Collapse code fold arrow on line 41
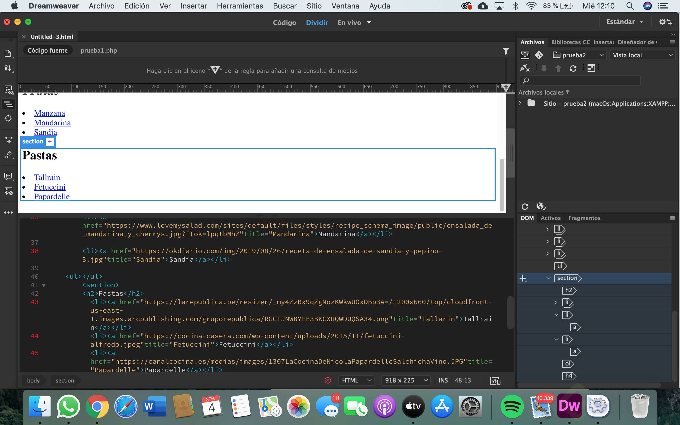The width and height of the screenshot is (680, 425). coord(44,285)
